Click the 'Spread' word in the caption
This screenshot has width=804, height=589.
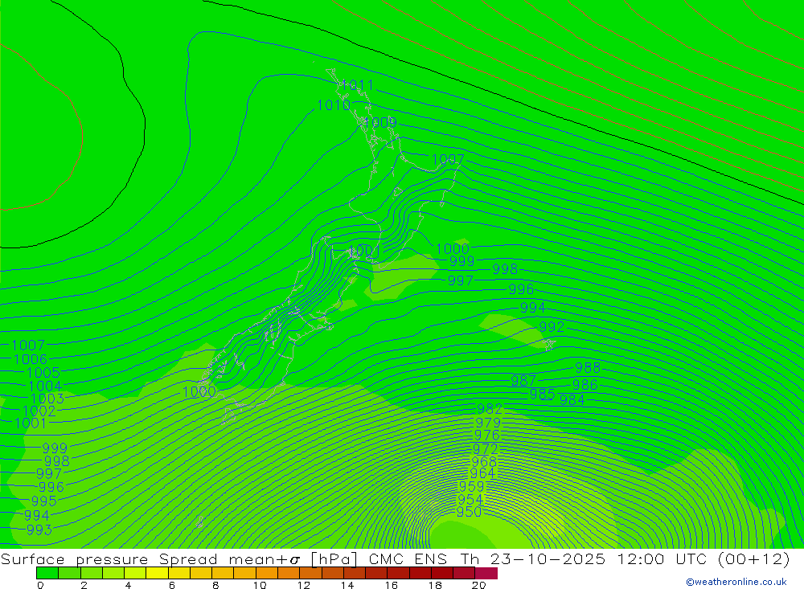pos(188,559)
